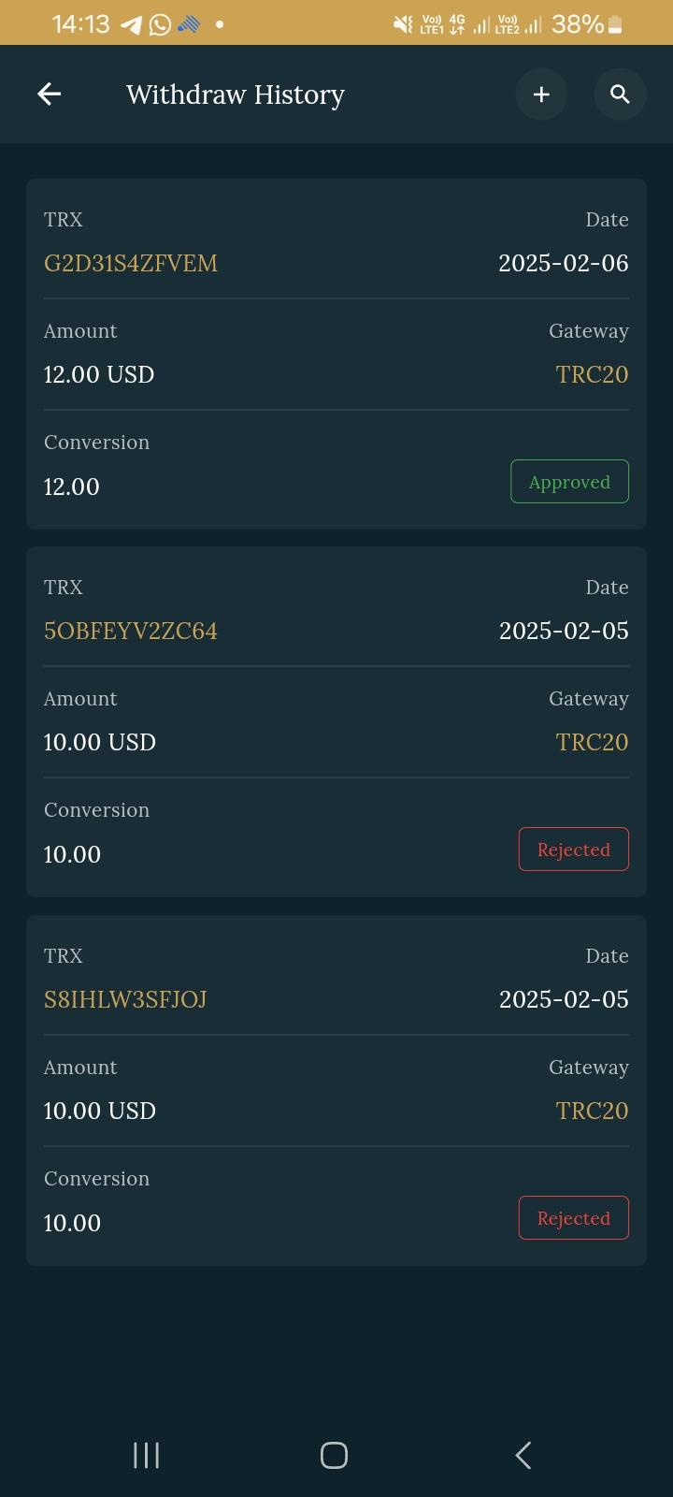This screenshot has width=673, height=1497.
Task: Tap Rejected badge for 5OBFEYV2ZC64
Action: [573, 850]
